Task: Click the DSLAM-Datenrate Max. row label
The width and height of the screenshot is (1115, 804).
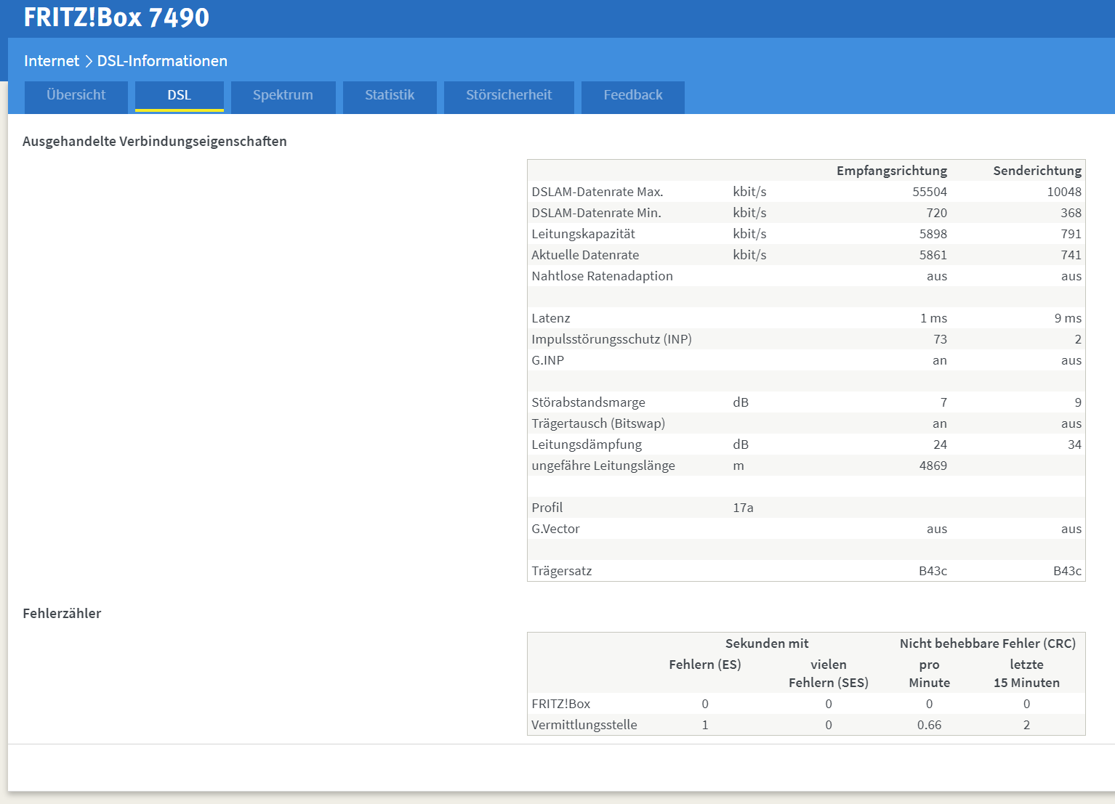Action: (597, 192)
